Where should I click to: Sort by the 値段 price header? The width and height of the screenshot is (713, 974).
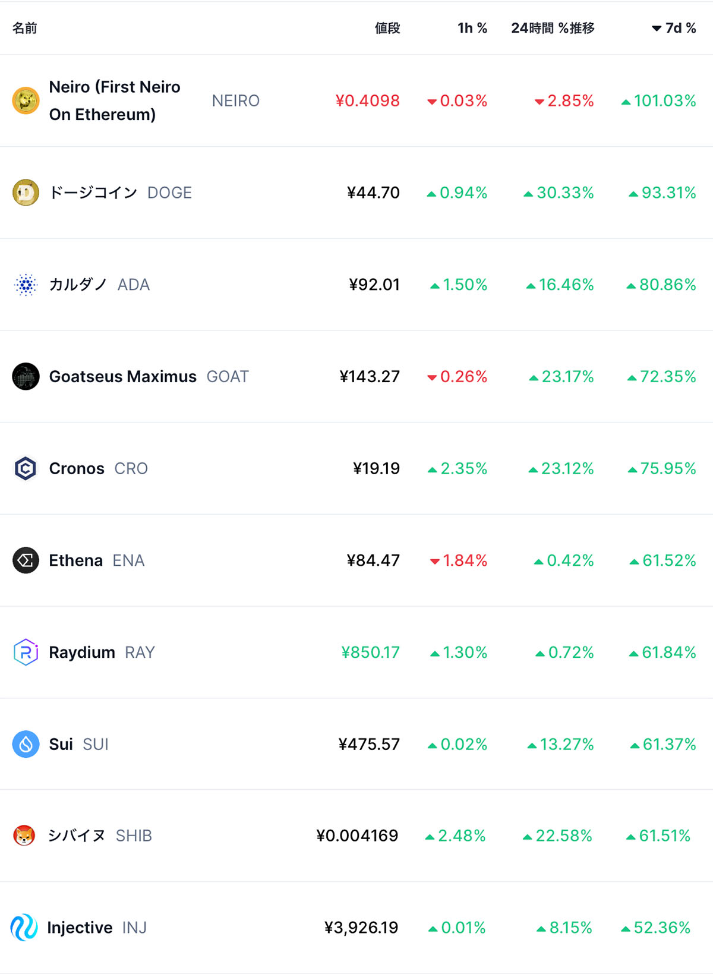387,28
